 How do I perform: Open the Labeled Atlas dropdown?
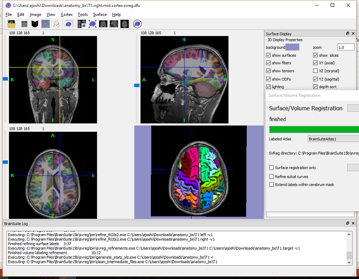pos(333,139)
